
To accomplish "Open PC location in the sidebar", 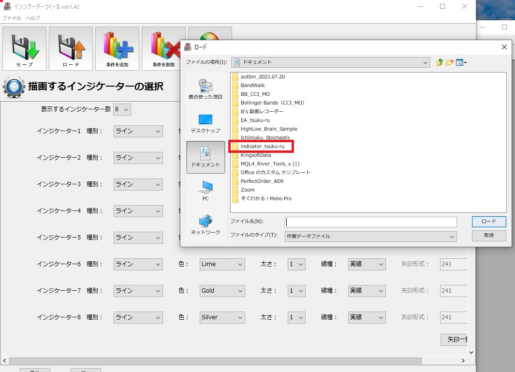I will pyautogui.click(x=206, y=191).
